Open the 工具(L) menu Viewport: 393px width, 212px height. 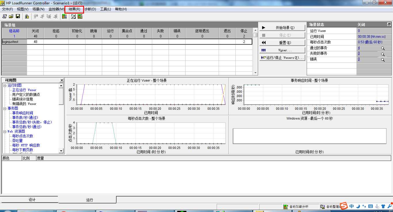106,9
